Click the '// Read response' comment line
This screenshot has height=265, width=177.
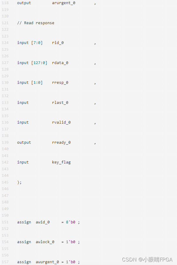(36, 23)
